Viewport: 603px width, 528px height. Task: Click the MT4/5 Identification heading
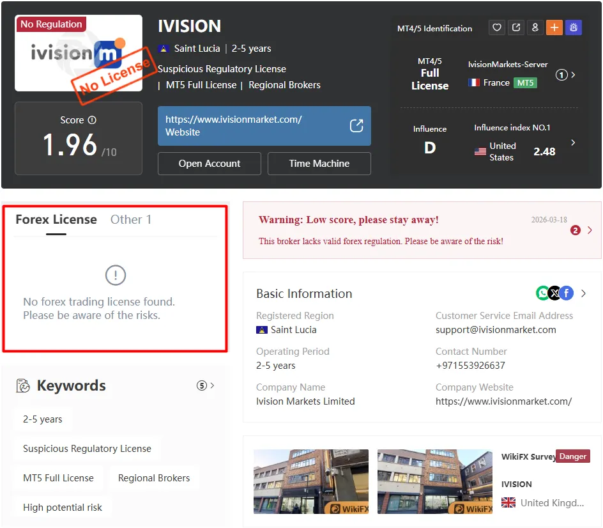tap(434, 29)
